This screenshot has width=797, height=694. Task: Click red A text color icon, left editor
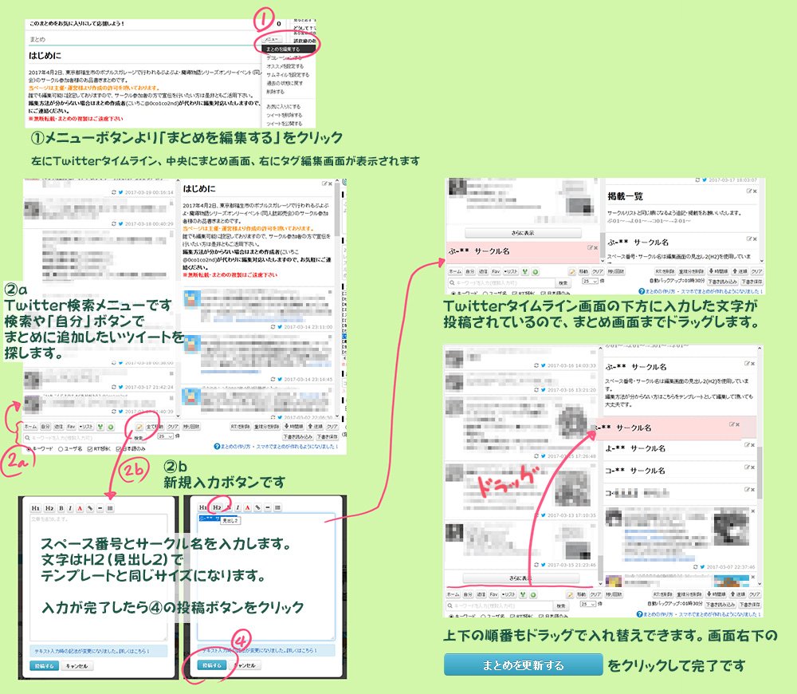point(80,508)
